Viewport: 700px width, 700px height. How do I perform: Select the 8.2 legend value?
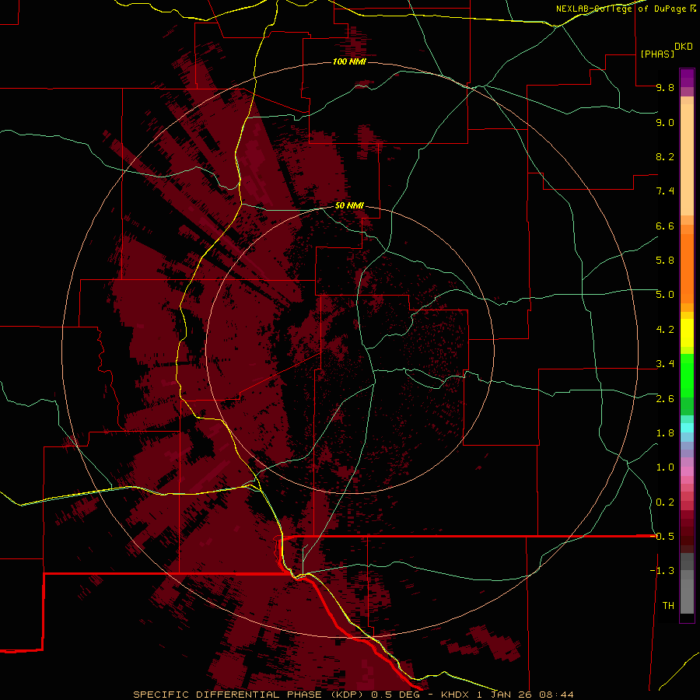(x=665, y=156)
